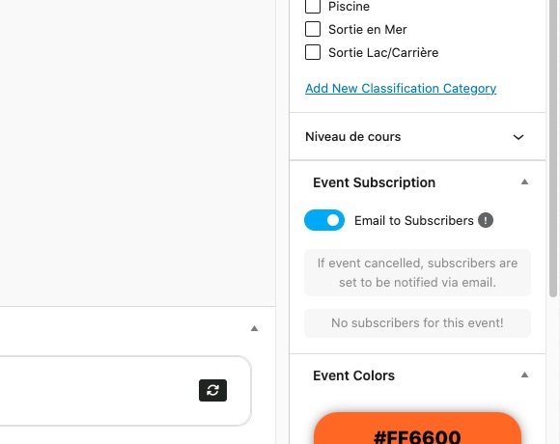The image size is (560, 444).
Task: Expand Niveau de cours with the chevron
Action: [518, 137]
